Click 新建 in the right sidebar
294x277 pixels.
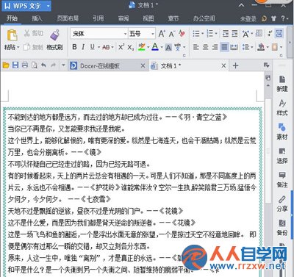pyautogui.click(x=282, y=84)
